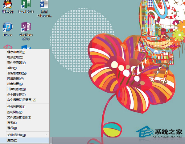
Task: Select 系统(Y) menu entry
Action: (12, 68)
